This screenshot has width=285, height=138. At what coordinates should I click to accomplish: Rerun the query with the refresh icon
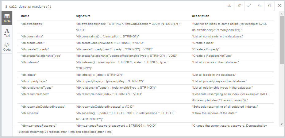point(269,6)
